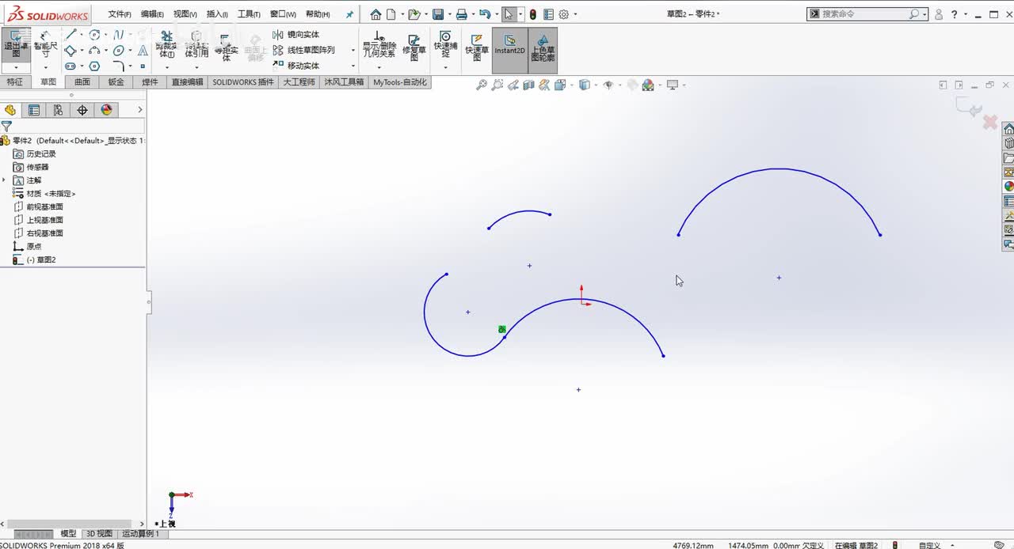Select the Straight Slot sketch tool
The height and width of the screenshot is (549, 1014).
coord(71,66)
